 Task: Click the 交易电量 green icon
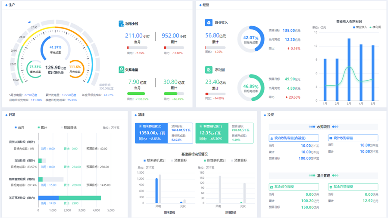122,70
